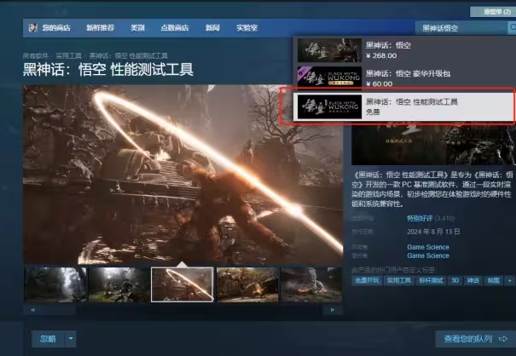Go to the 新闻 tab
Screen dimensions: 516x356
pyautogui.click(x=212, y=28)
